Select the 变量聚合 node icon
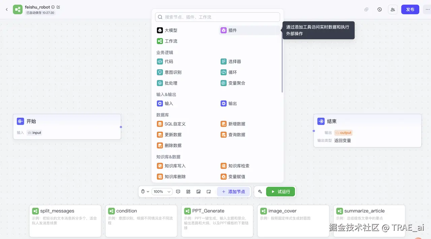 click(x=224, y=83)
